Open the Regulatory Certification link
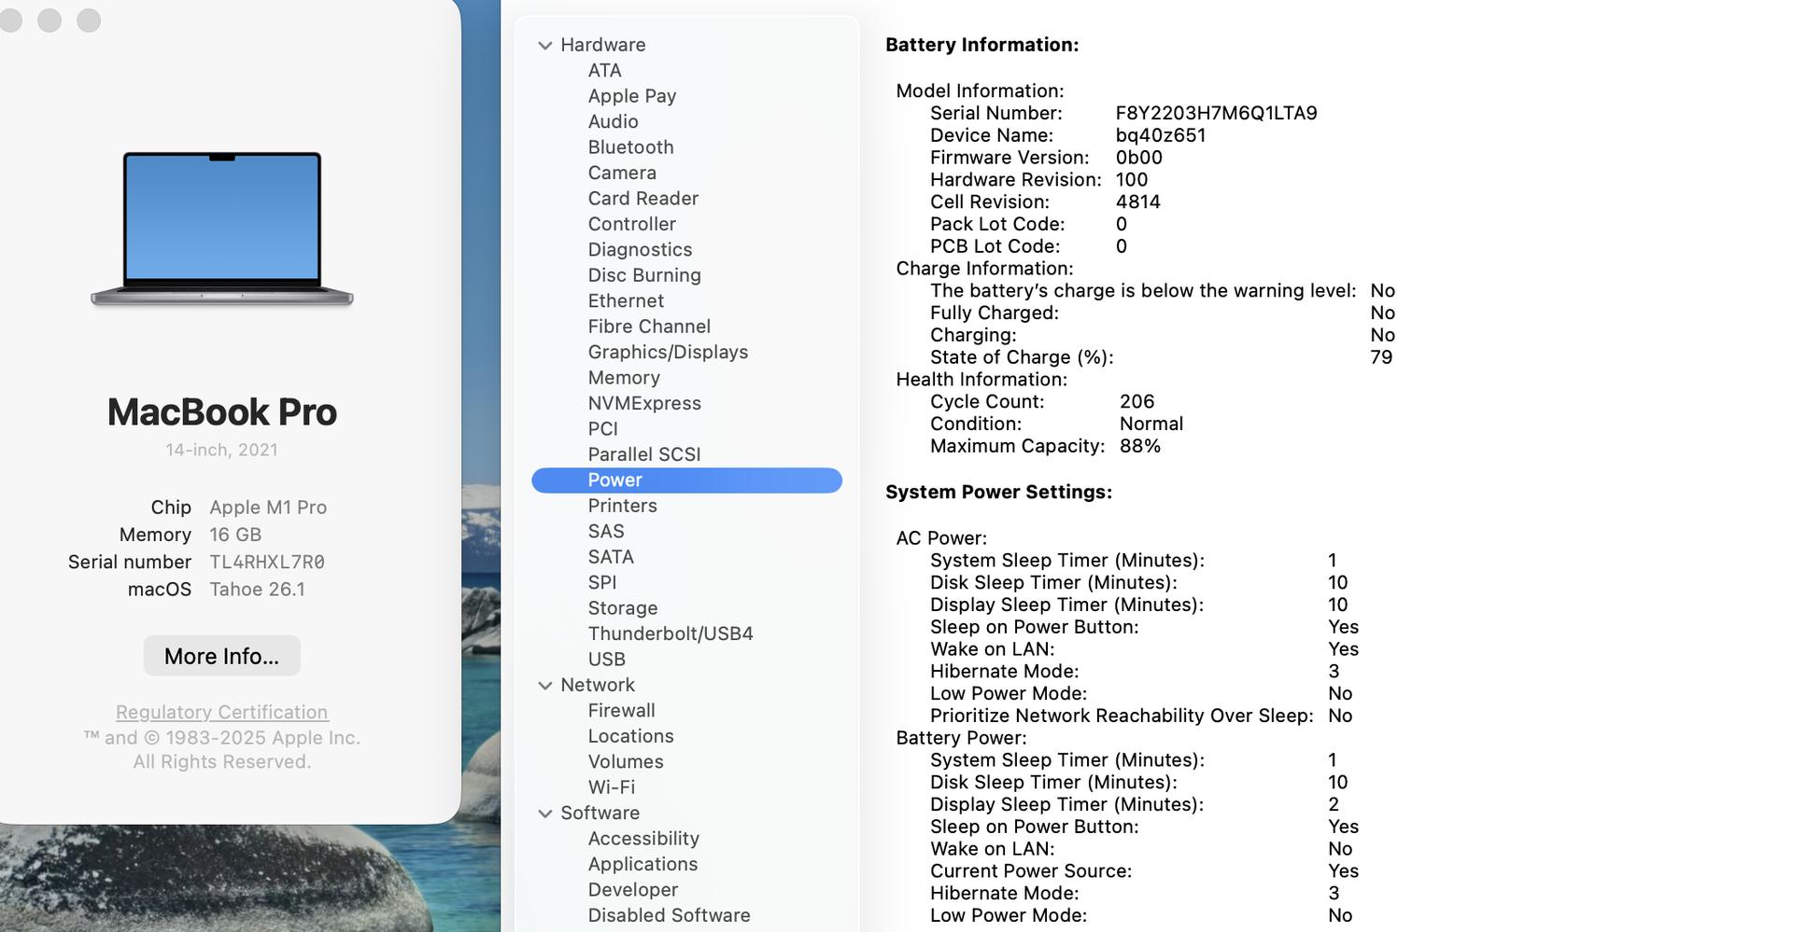Screen dimensions: 1793x932 [221, 712]
